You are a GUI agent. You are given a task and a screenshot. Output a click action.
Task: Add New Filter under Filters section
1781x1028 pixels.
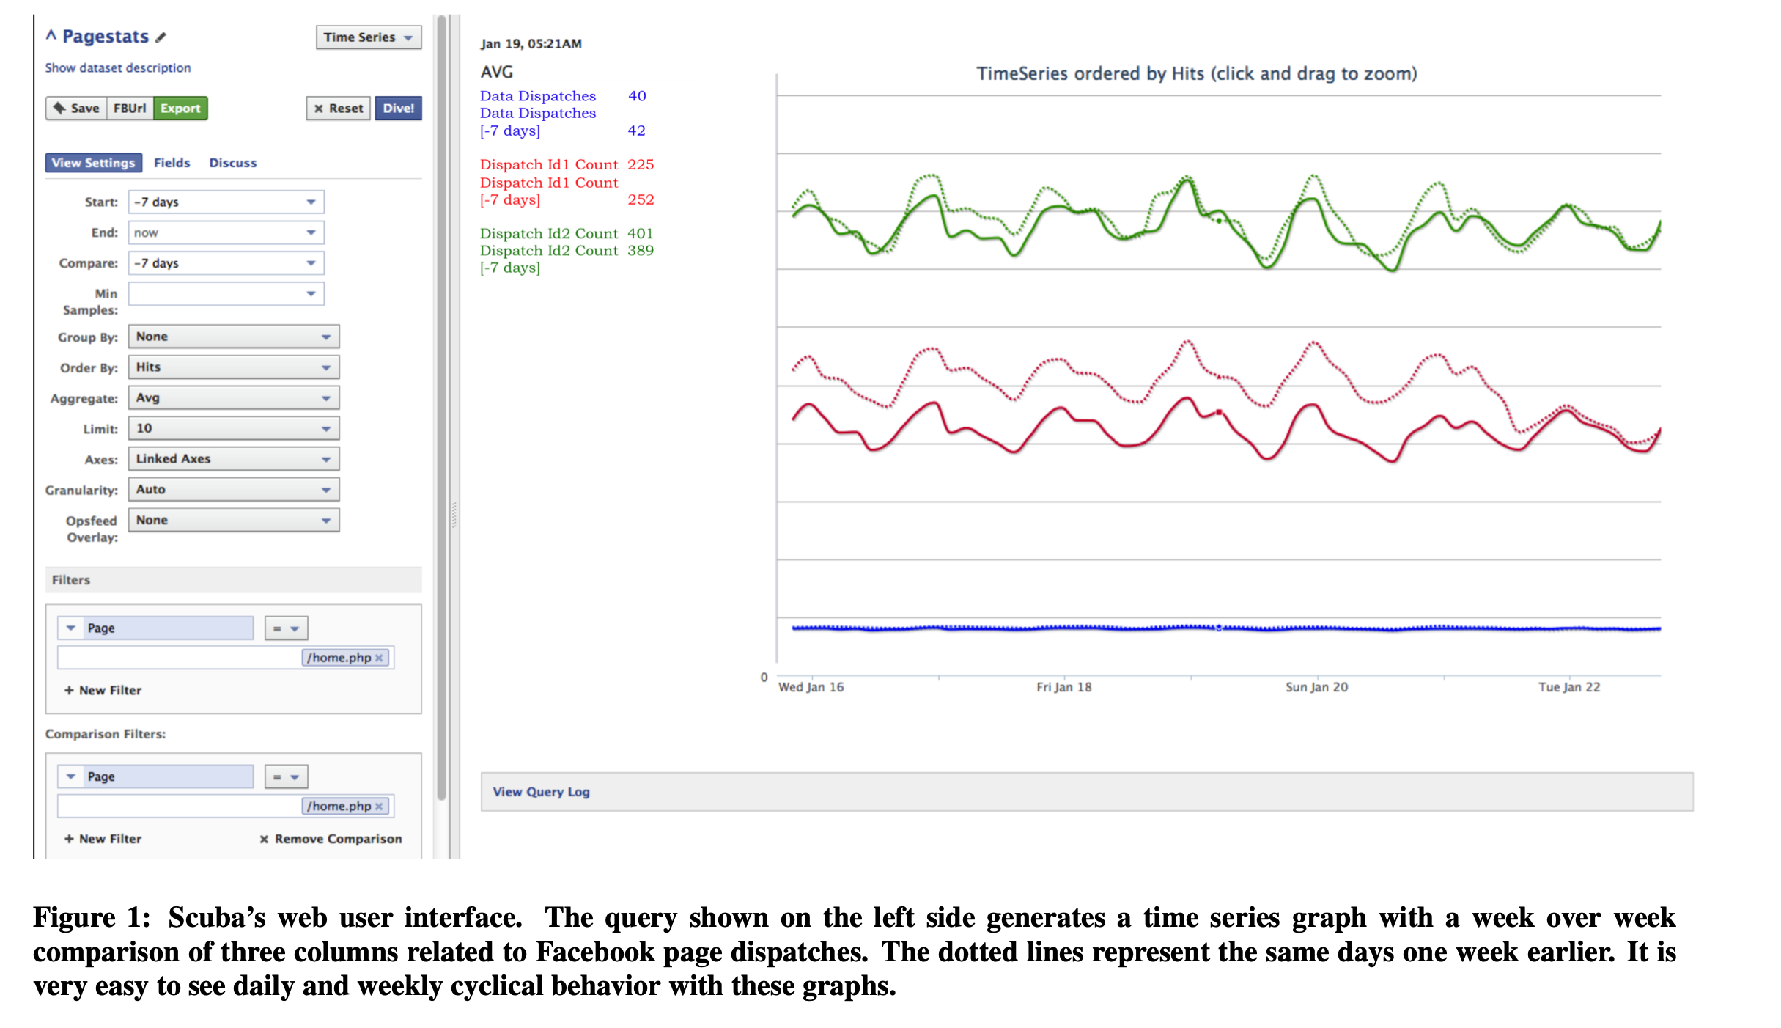pos(103,691)
